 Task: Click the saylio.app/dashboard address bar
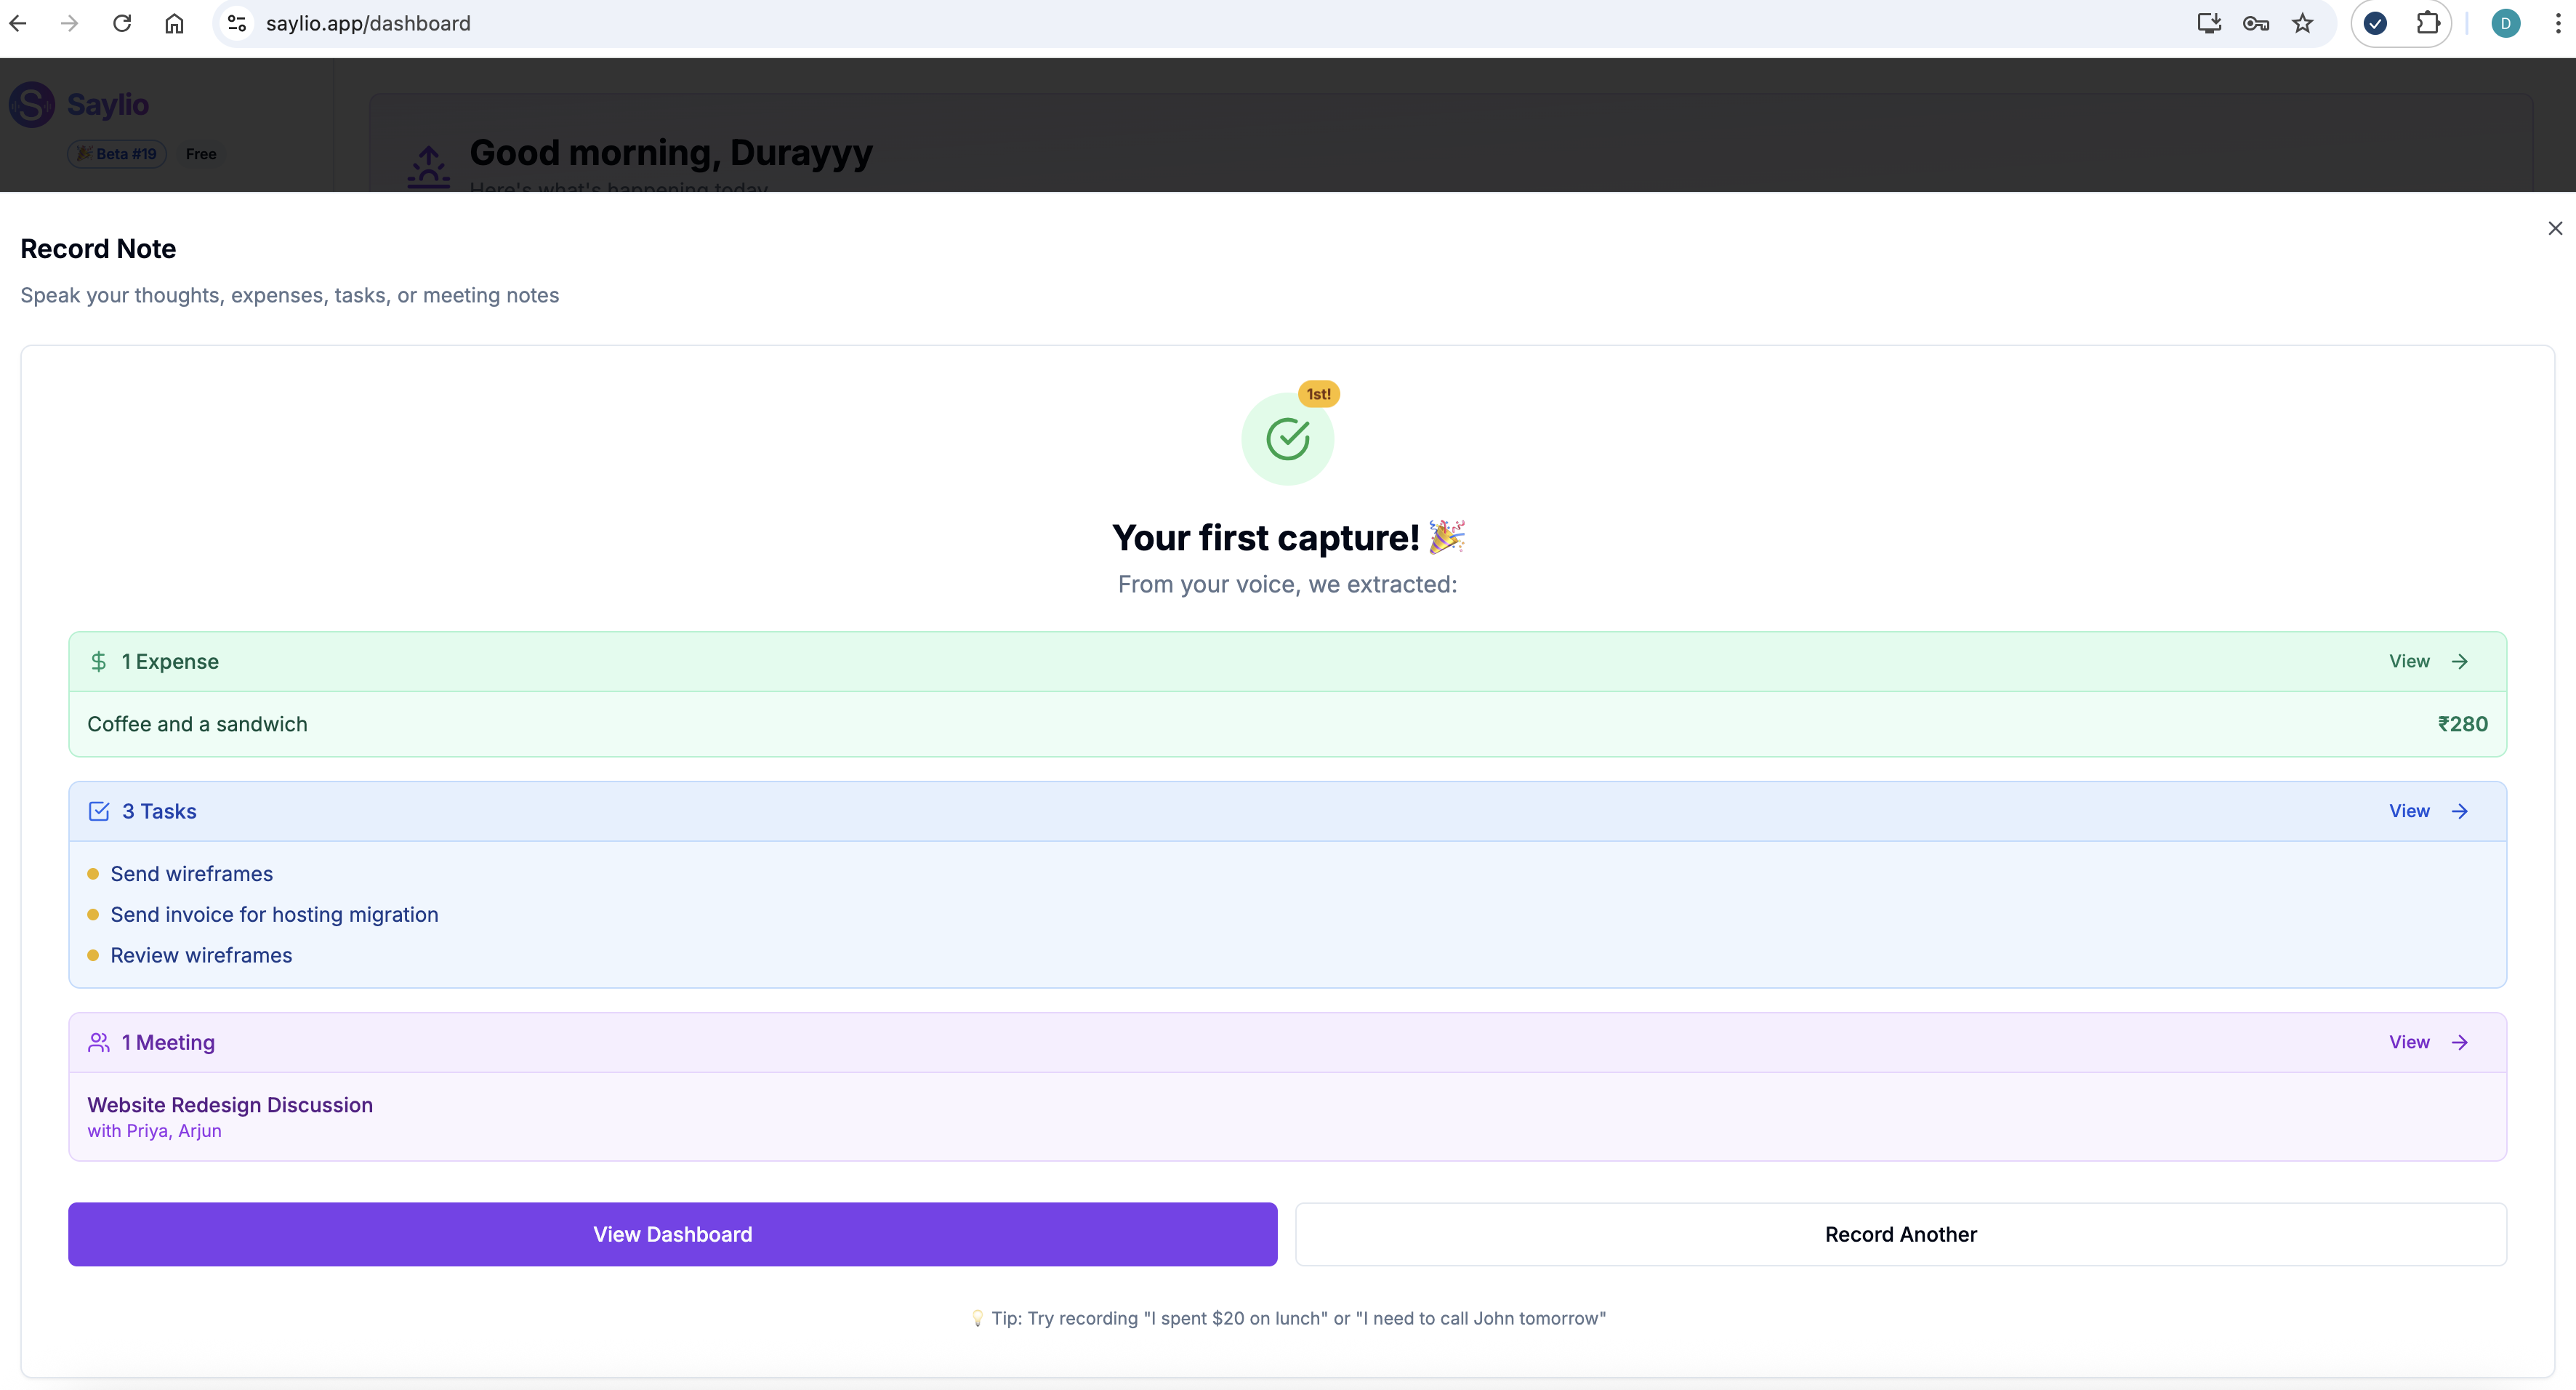367,23
